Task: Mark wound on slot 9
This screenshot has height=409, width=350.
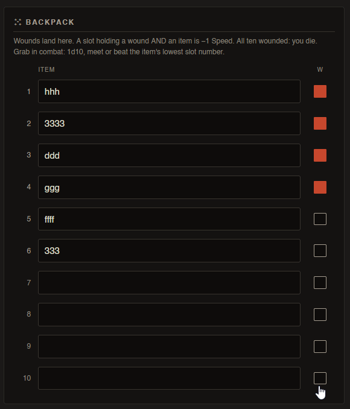Action: (320, 346)
